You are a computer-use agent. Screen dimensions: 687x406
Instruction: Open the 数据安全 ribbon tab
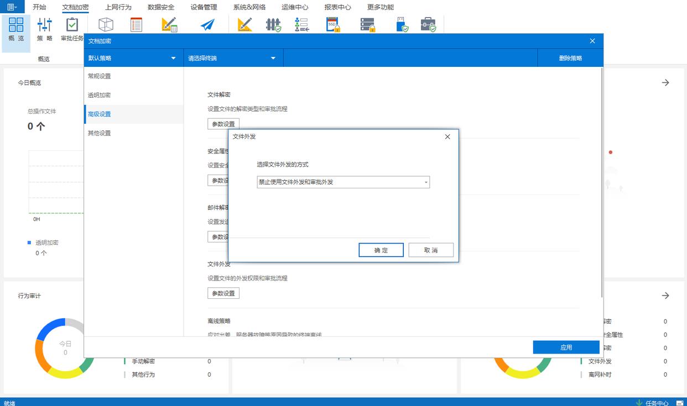click(161, 7)
